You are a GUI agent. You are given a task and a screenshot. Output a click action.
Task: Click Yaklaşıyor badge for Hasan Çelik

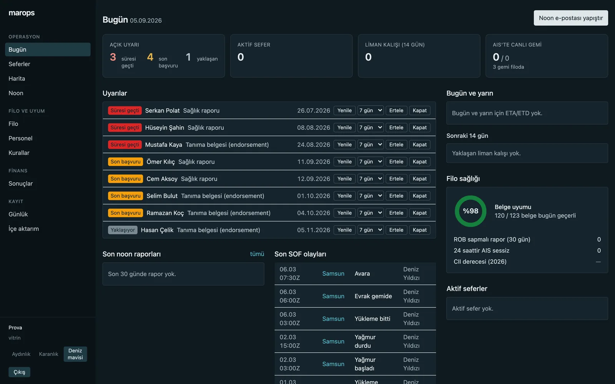pos(123,230)
